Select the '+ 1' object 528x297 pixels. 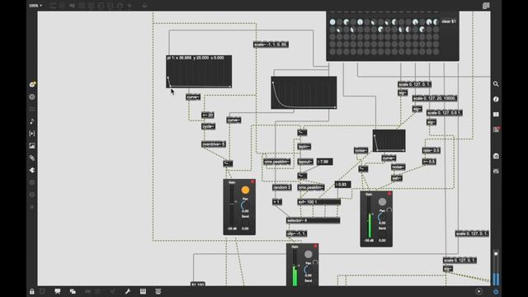pyautogui.click(x=277, y=202)
